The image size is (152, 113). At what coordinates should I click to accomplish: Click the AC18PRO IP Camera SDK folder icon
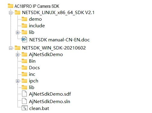tap(11, 6)
